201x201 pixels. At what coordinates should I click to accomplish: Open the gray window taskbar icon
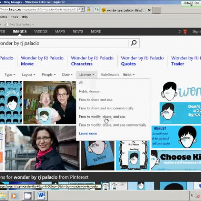[28, 196]
